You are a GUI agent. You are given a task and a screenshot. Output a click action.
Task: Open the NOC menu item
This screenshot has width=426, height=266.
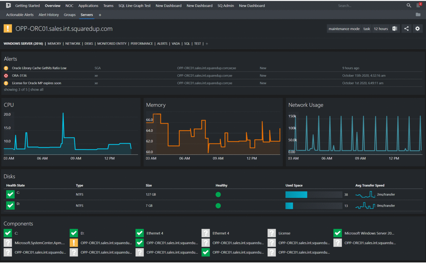[x=70, y=6]
